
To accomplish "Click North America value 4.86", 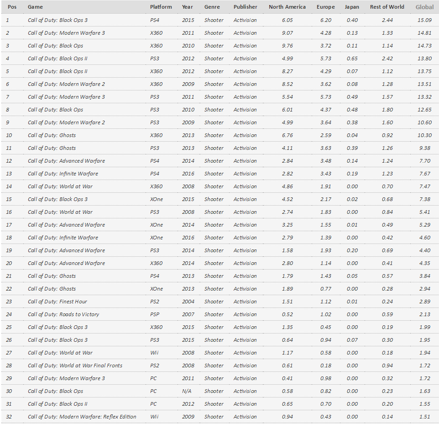I will (287, 186).
